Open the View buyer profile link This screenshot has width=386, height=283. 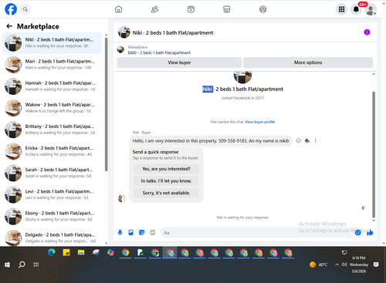pos(260,122)
